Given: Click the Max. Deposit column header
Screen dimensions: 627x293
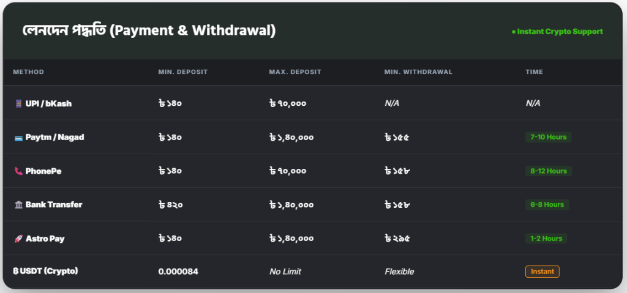Looking at the screenshot, I should 295,72.
